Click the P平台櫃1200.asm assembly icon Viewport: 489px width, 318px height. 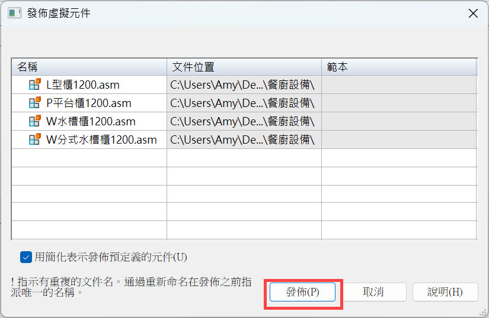click(35, 103)
